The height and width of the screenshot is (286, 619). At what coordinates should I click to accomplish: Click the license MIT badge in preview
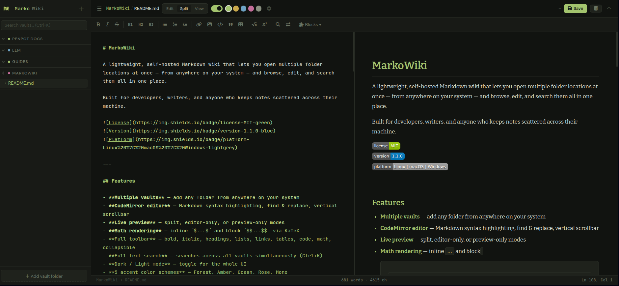tap(386, 146)
